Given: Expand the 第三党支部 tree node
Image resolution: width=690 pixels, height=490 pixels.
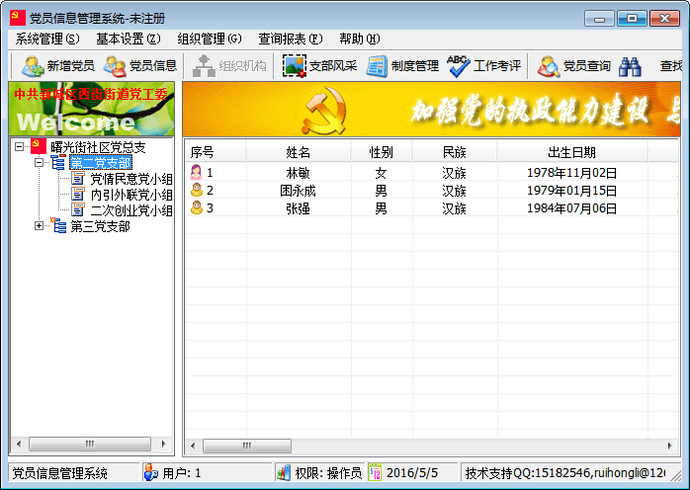Looking at the screenshot, I should [40, 226].
